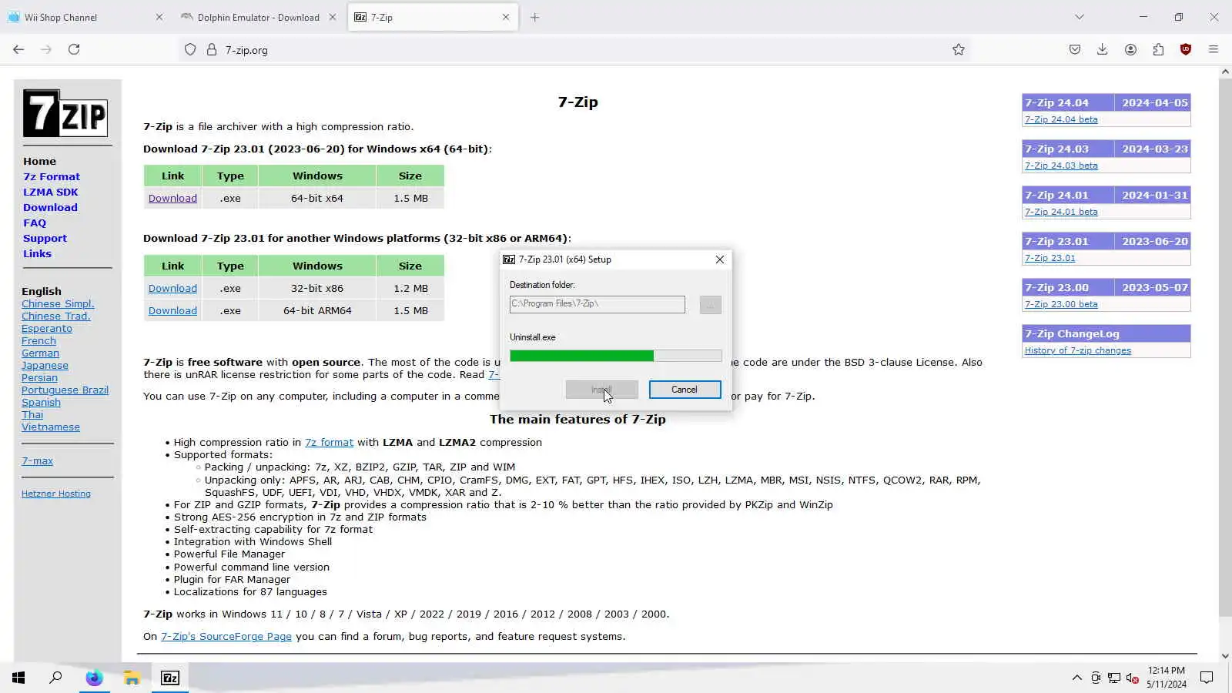Open the 7z Format sidebar page
This screenshot has height=693, width=1232.
[52, 176]
